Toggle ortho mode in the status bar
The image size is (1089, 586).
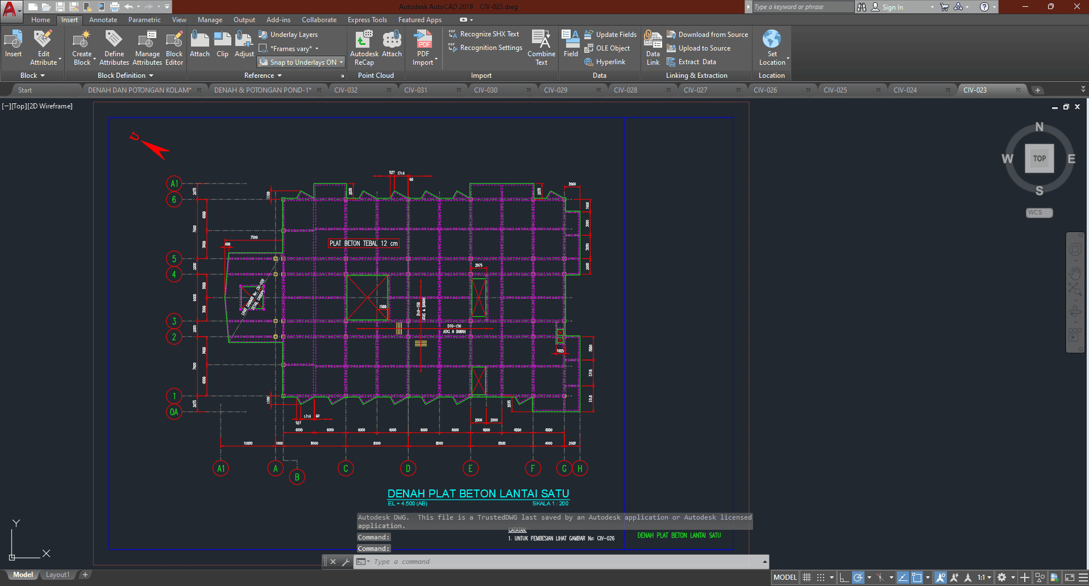point(844,577)
